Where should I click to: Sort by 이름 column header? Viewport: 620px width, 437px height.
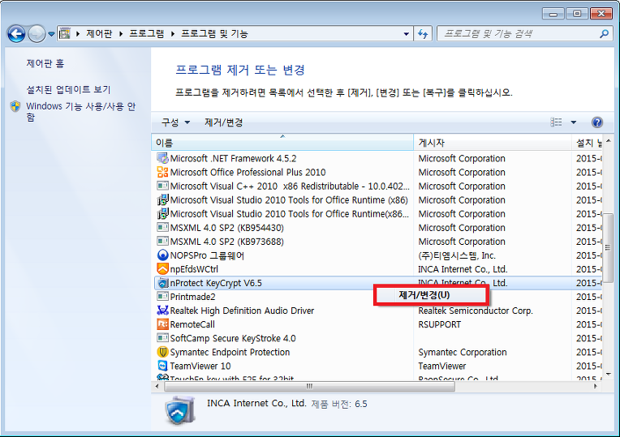[x=282, y=143]
